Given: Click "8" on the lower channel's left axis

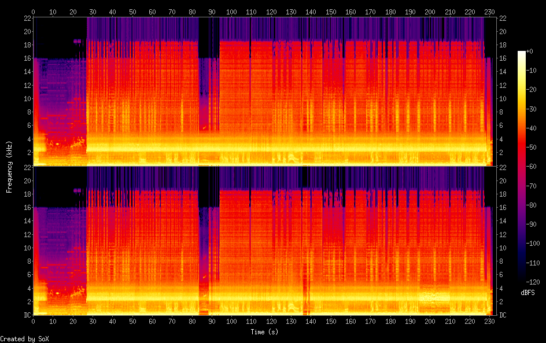Looking at the screenshot, I should point(29,261).
